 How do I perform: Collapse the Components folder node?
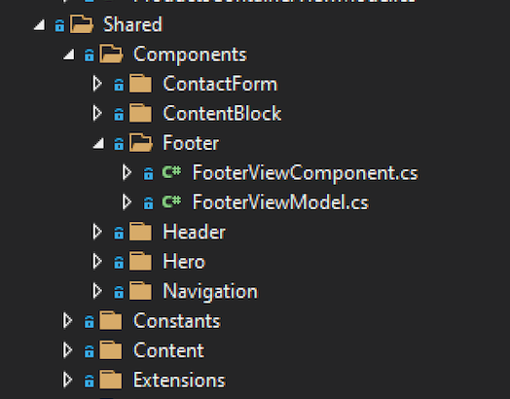pyautogui.click(x=69, y=54)
